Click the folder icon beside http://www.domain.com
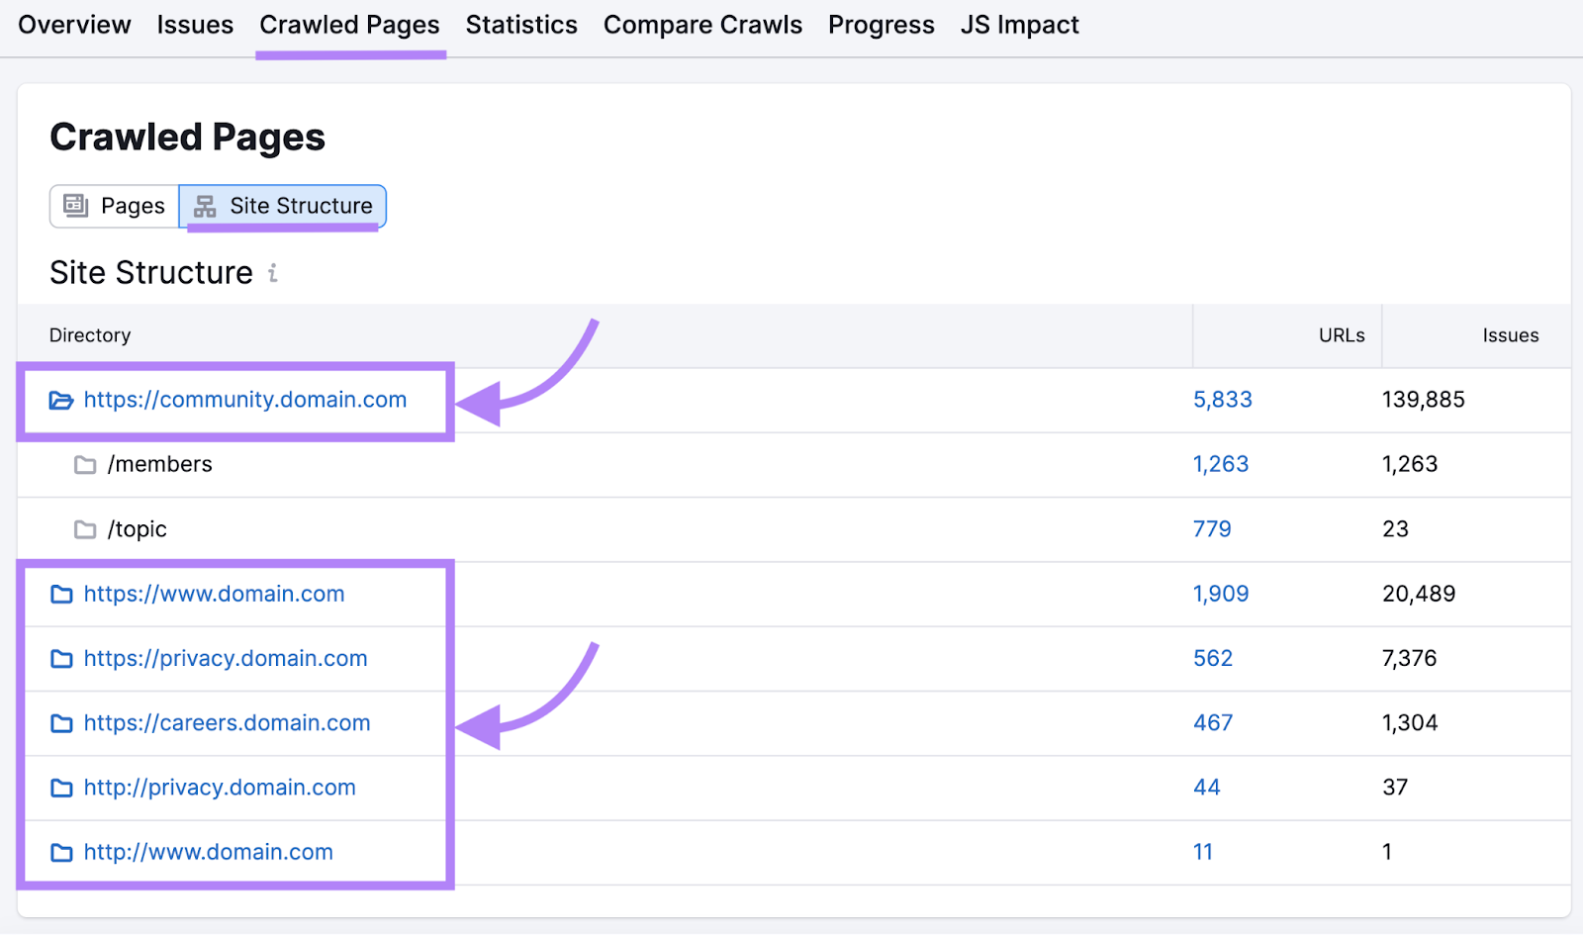 pyautogui.click(x=61, y=852)
